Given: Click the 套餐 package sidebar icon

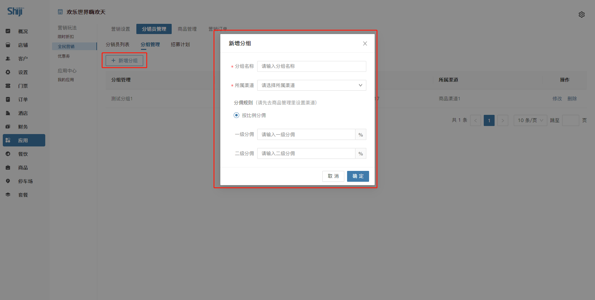Looking at the screenshot, I should pos(8,195).
